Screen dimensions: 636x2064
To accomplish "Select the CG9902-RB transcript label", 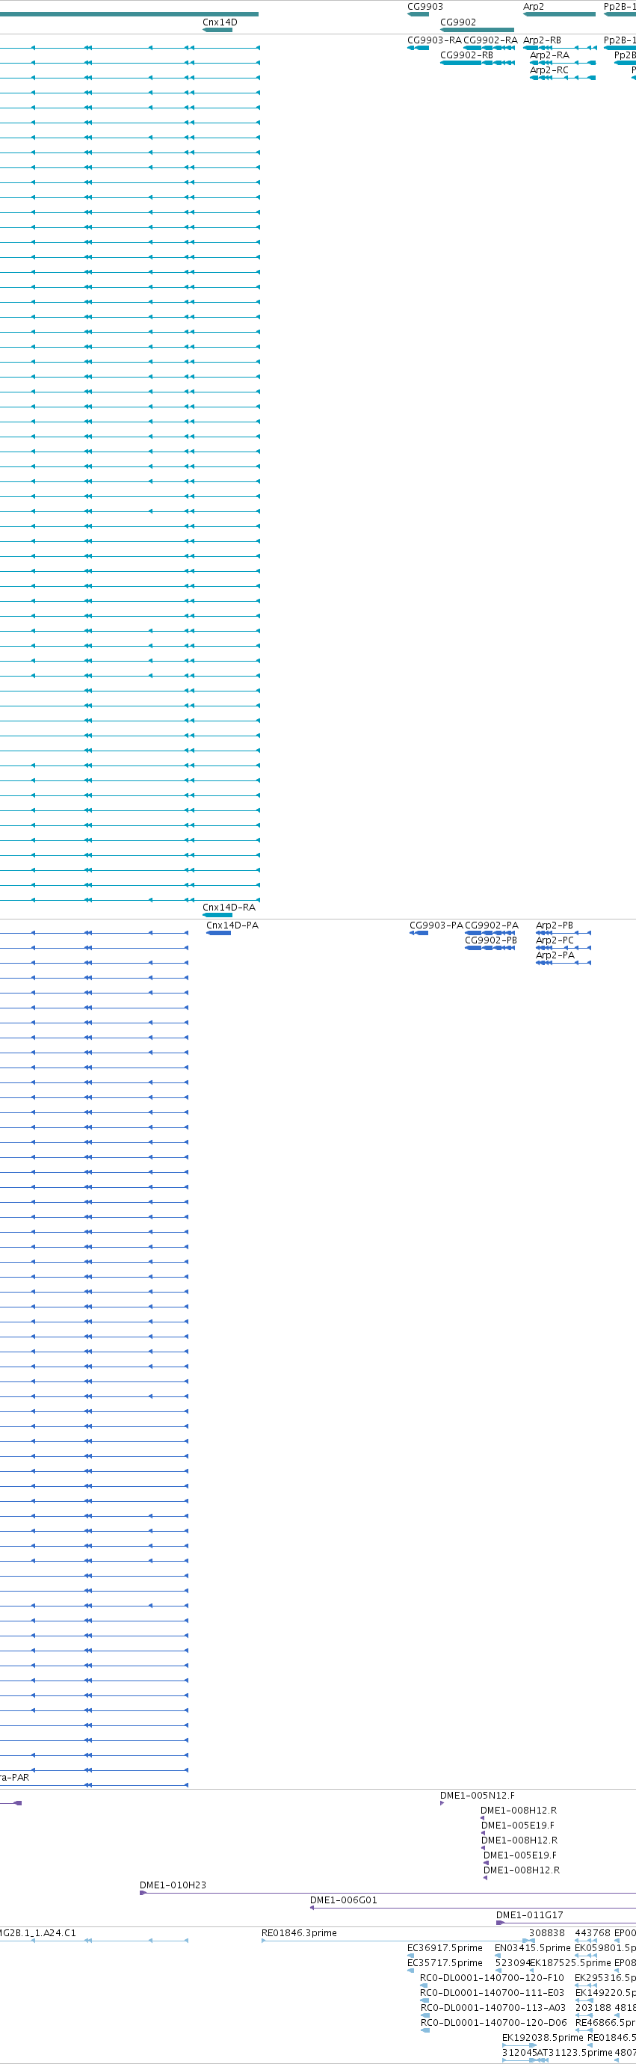I will point(466,55).
